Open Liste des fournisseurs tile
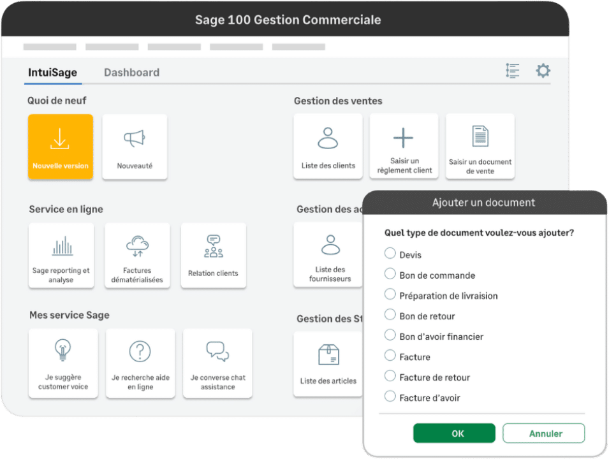This screenshot has width=609, height=459. pos(328,255)
